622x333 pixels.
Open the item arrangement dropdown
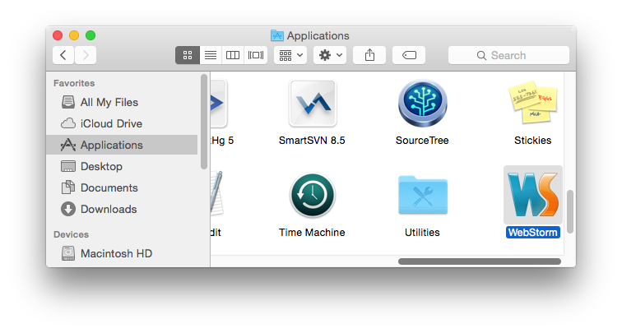coord(290,55)
